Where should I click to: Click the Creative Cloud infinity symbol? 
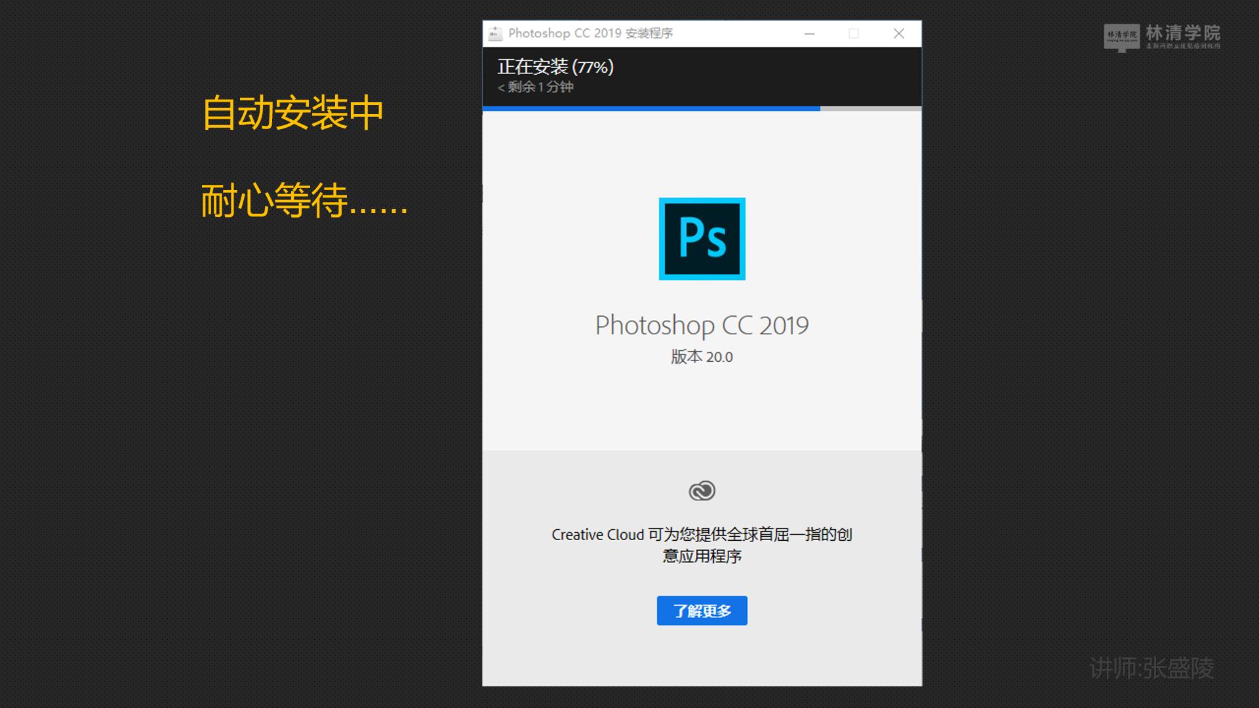pos(702,490)
